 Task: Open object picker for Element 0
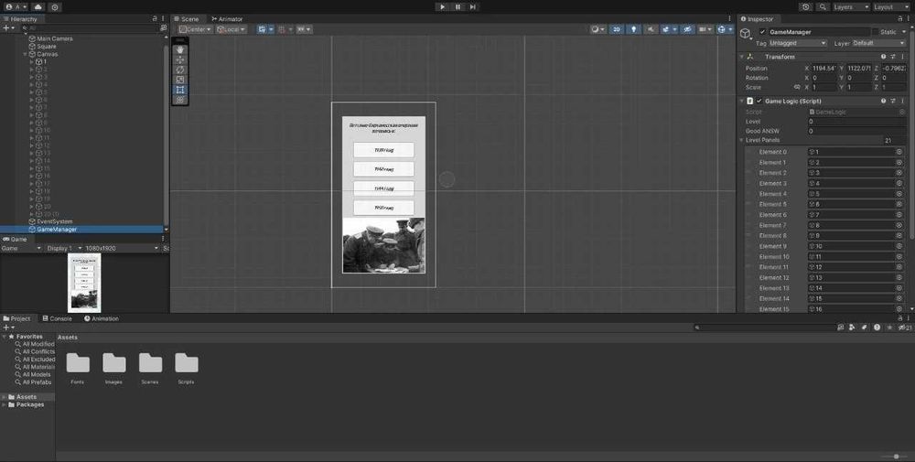click(x=899, y=152)
